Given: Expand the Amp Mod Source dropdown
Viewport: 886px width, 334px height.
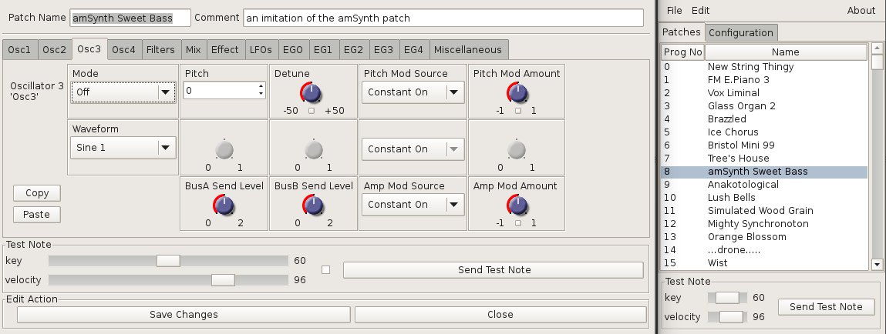Looking at the screenshot, I should pos(413,205).
